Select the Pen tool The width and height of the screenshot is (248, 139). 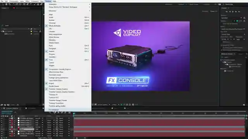click(x=28, y=4)
